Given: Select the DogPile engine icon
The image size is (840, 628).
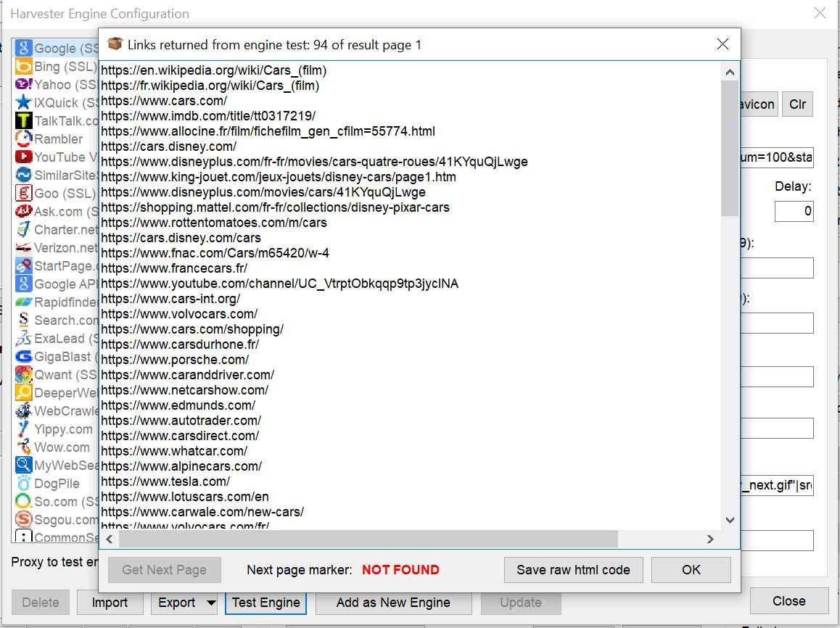Looking at the screenshot, I should (23, 484).
